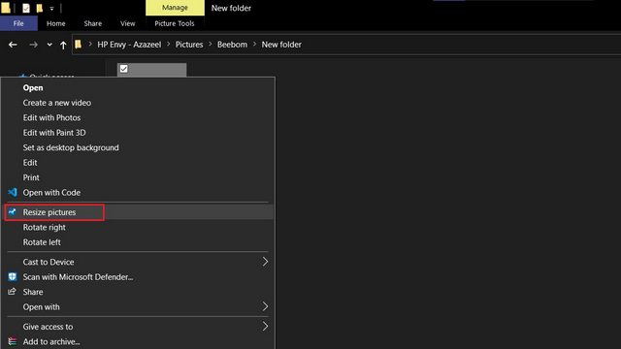Click the Share icon in context menu
This screenshot has width=621, height=349.
[x=12, y=292]
